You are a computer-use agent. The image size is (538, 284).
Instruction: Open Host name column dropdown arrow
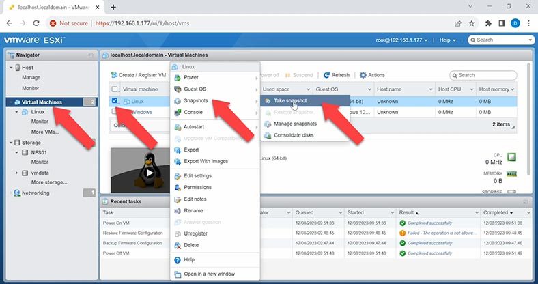(431, 89)
